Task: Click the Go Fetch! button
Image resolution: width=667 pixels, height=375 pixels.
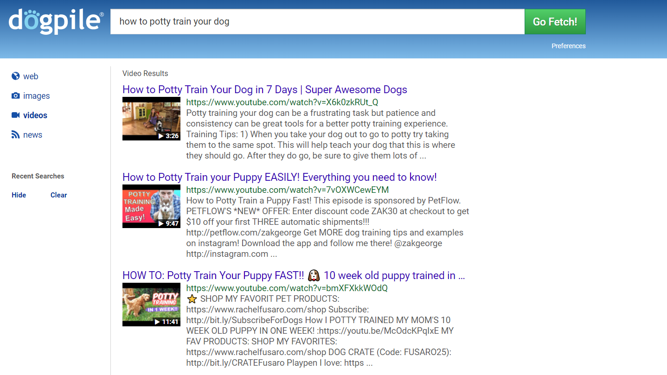Action: (555, 22)
